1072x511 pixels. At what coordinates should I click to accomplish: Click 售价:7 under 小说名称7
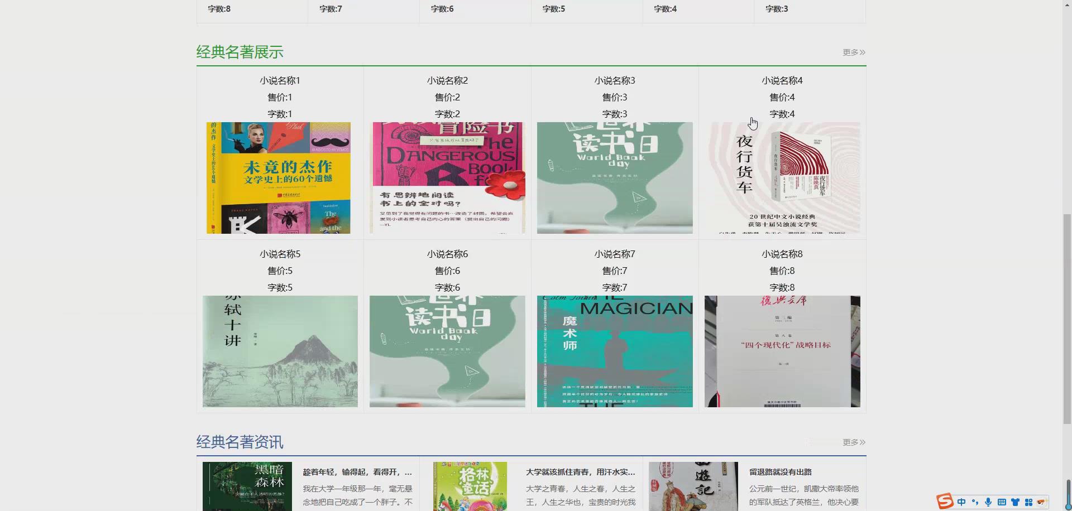pyautogui.click(x=615, y=271)
